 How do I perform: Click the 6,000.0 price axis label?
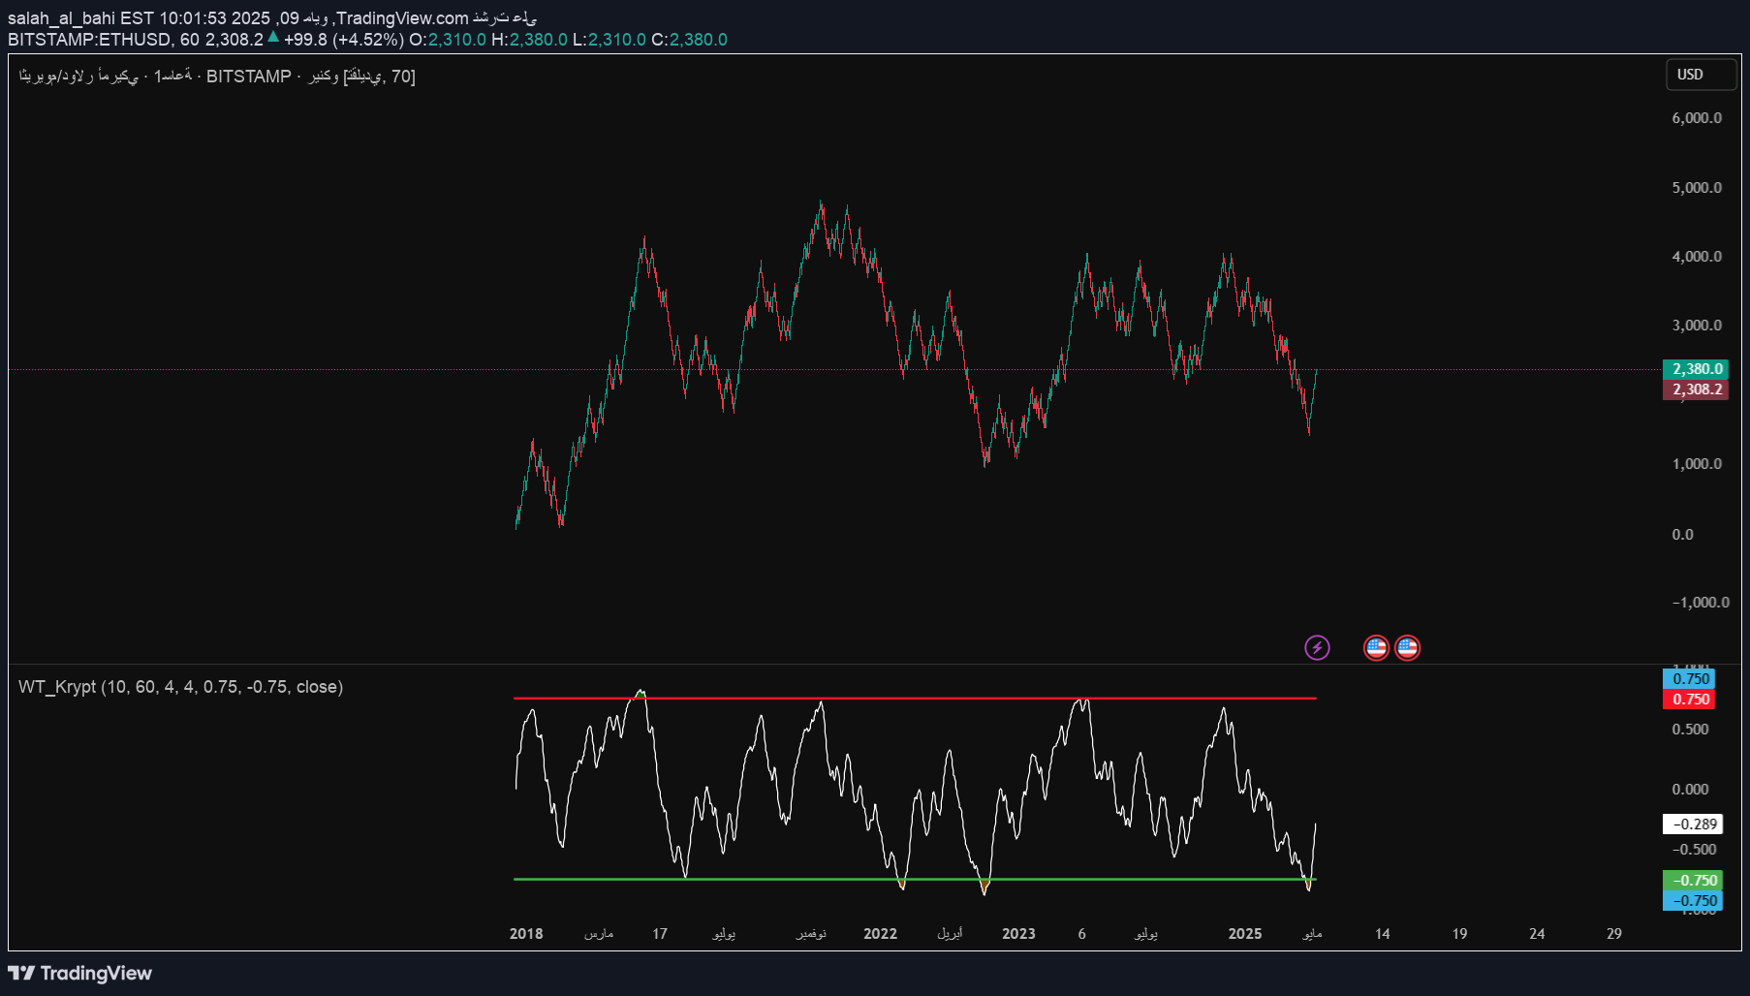tap(1697, 118)
